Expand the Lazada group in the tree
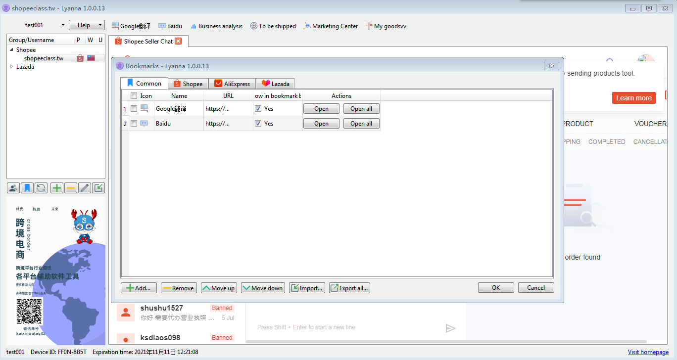This screenshot has height=360, width=677. coord(11,67)
